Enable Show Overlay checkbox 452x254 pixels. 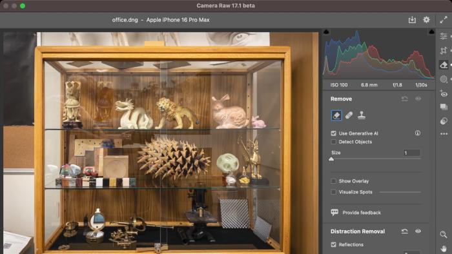tap(334, 181)
